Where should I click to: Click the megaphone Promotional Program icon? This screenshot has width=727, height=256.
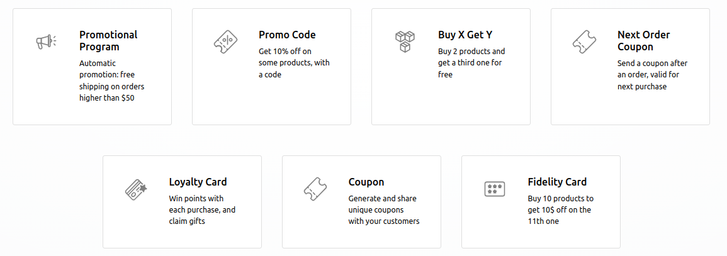tap(47, 42)
